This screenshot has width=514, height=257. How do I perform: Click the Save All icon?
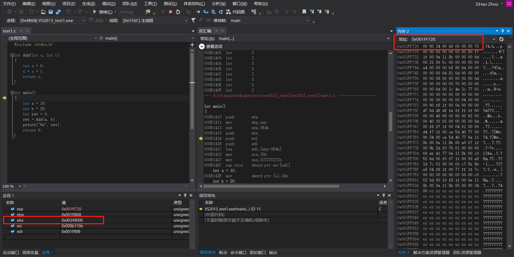point(58,12)
